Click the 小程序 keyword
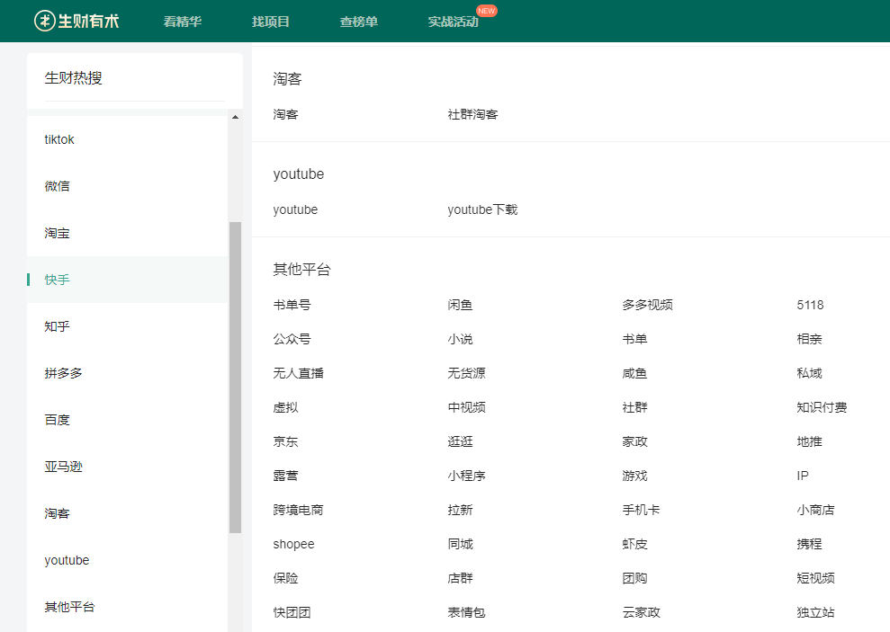The height and width of the screenshot is (632, 890). [x=466, y=476]
